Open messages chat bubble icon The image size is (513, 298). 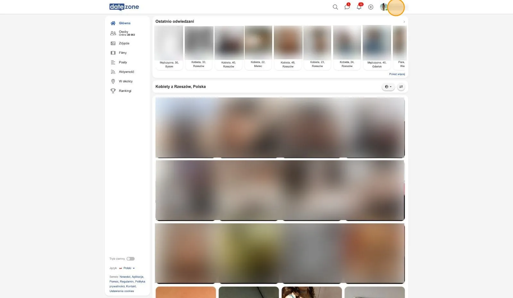coord(347,7)
